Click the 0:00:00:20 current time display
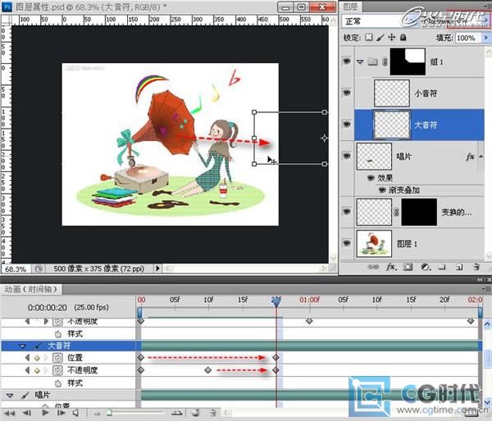This screenshot has height=421, width=492. (x=48, y=307)
